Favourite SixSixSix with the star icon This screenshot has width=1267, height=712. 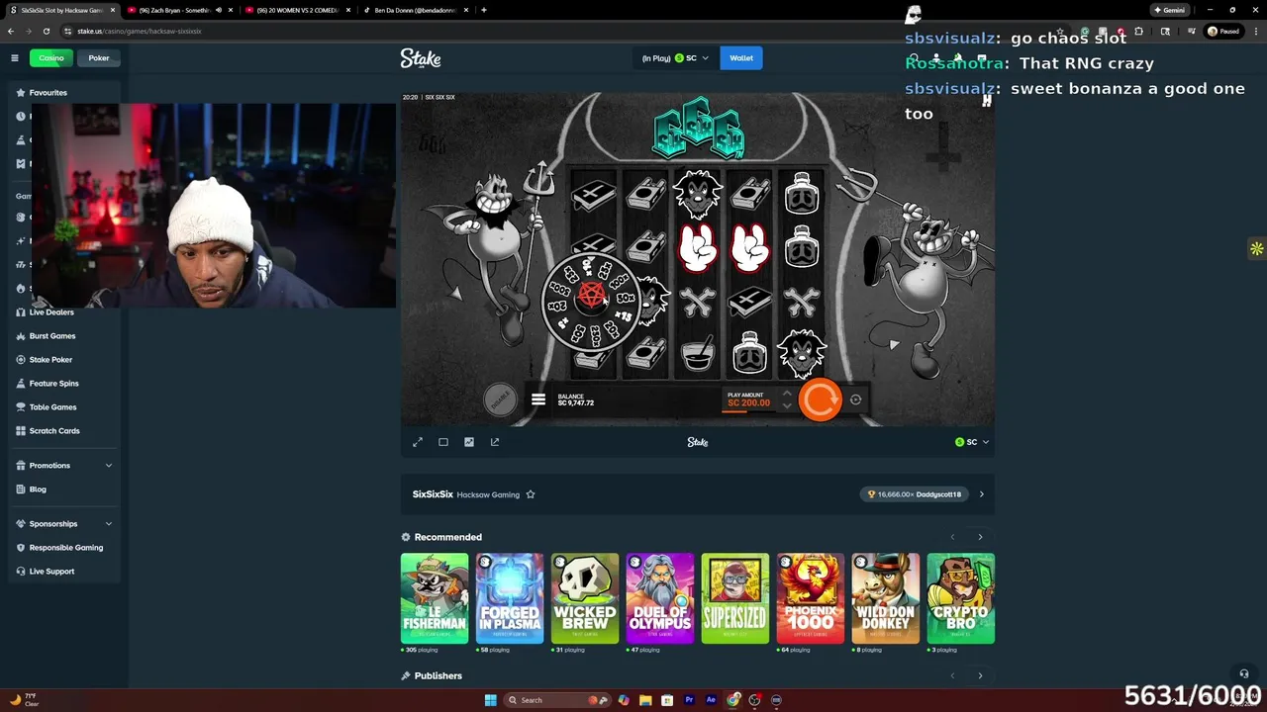[531, 494]
